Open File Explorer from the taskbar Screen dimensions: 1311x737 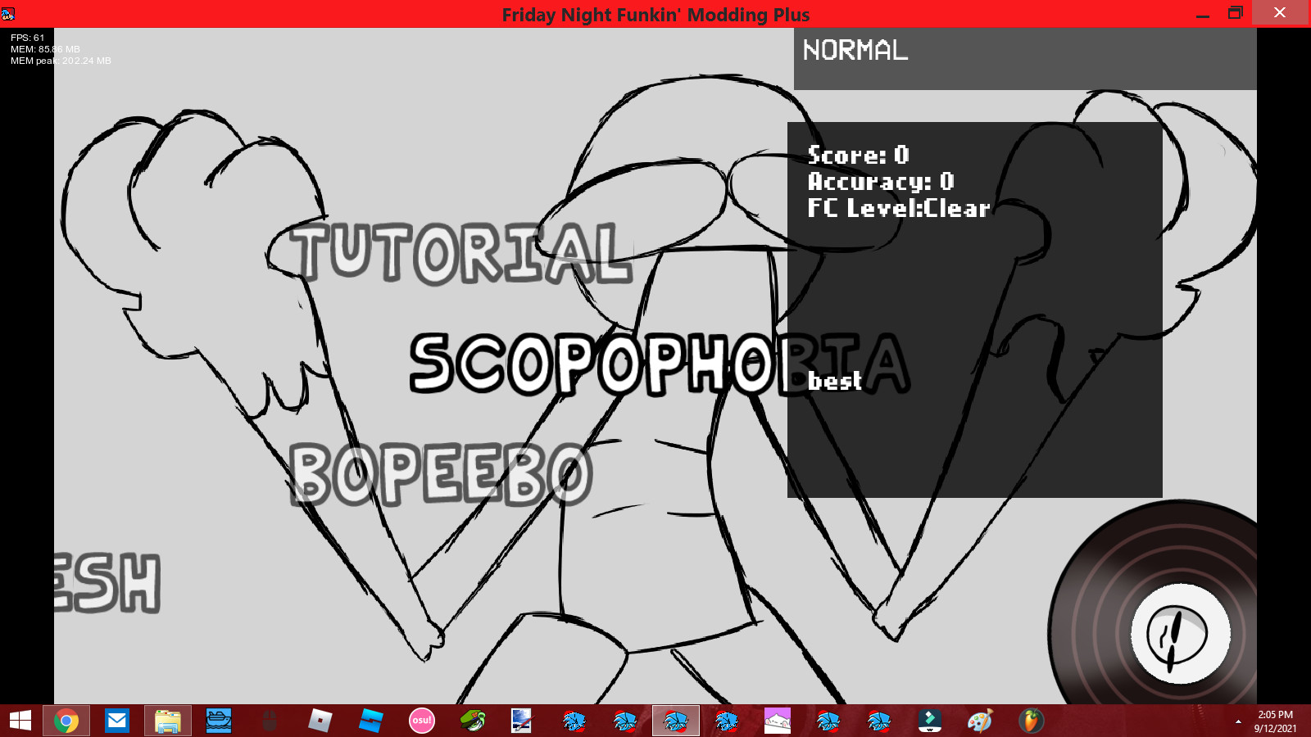(168, 721)
